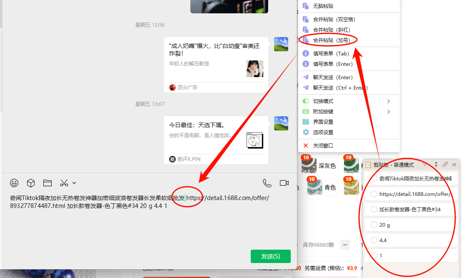The width and height of the screenshot is (464, 278).
Task: Select radio for 奇阅Tiktok隔夜加长 clipboard entry
Action: pos(374,178)
